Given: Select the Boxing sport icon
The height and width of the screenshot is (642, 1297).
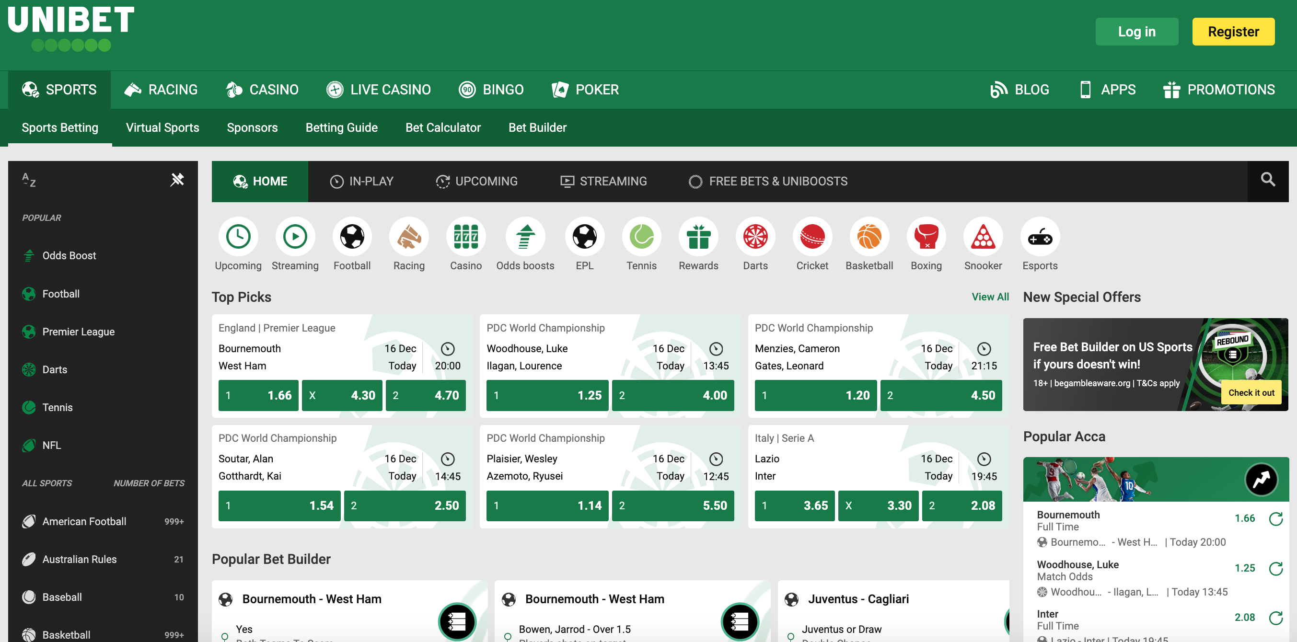Looking at the screenshot, I should 926,237.
